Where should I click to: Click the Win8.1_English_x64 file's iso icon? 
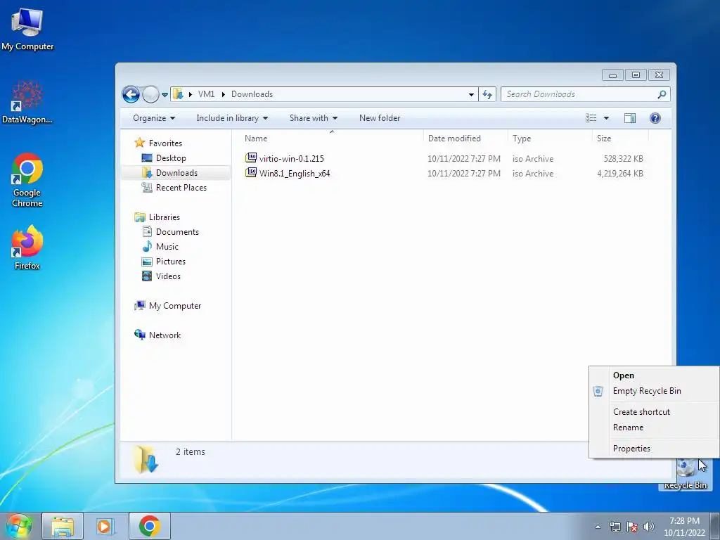(251, 173)
